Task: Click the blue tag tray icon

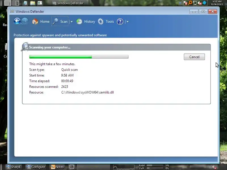Action: [204, 3]
